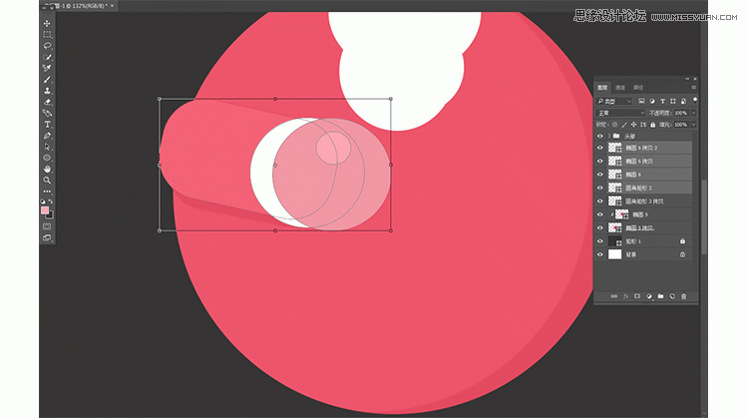Create a new group folder
This screenshot has height=418, width=748.
[x=660, y=296]
